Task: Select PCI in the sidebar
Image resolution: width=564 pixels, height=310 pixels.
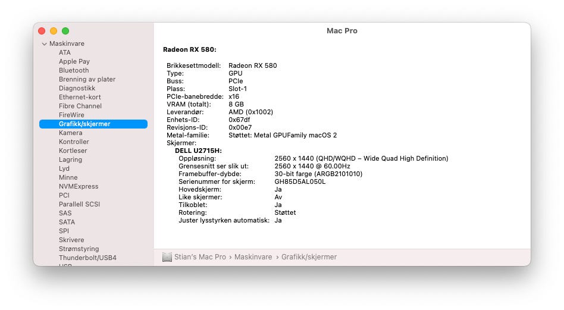Action: click(x=64, y=195)
